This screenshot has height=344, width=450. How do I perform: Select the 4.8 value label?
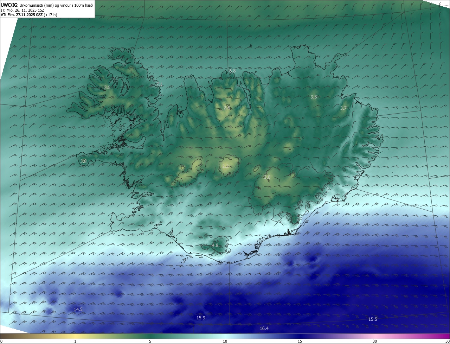215,245
